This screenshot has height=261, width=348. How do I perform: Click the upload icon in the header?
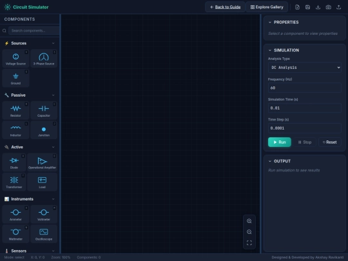tap(339, 7)
